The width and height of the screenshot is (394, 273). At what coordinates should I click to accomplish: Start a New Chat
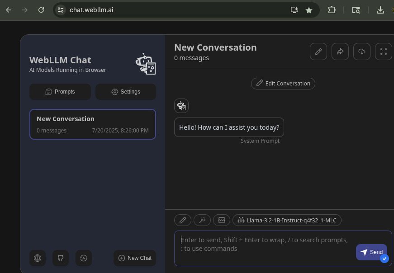click(x=135, y=258)
